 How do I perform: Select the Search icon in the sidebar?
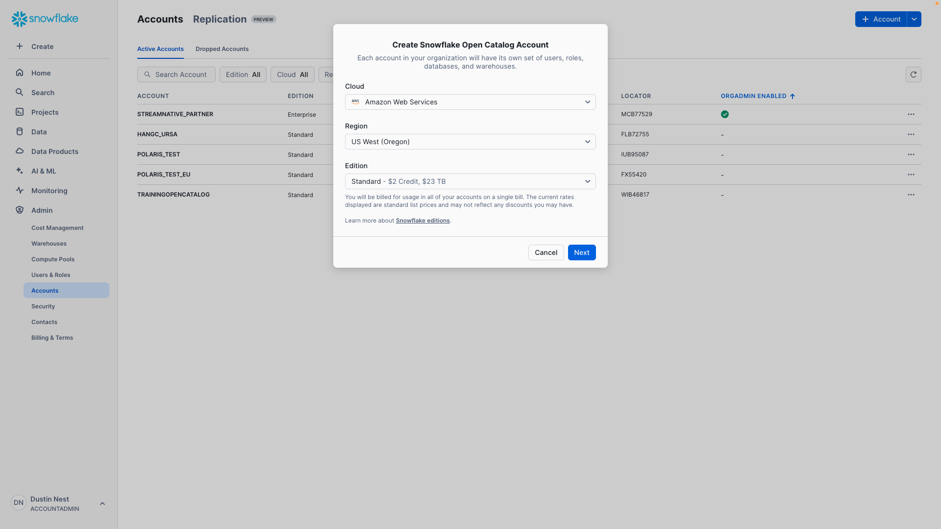coord(20,92)
